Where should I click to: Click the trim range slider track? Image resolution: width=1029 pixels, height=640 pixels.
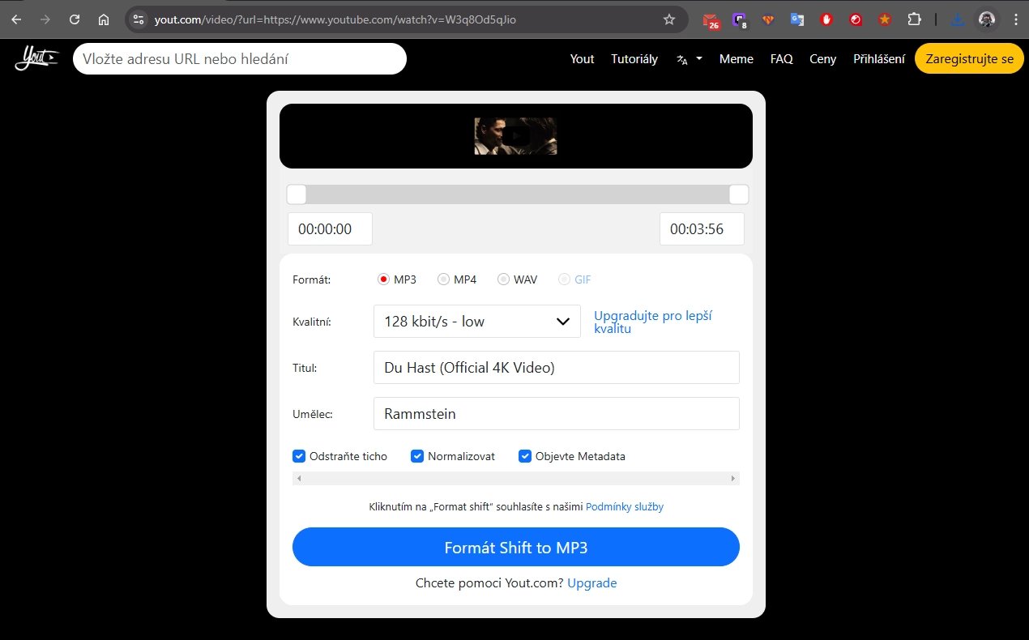pyautogui.click(x=518, y=194)
